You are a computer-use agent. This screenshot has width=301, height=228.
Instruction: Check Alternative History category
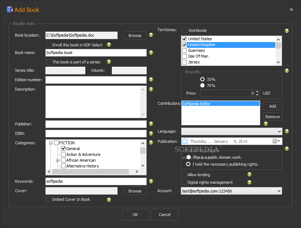[x=63, y=166]
